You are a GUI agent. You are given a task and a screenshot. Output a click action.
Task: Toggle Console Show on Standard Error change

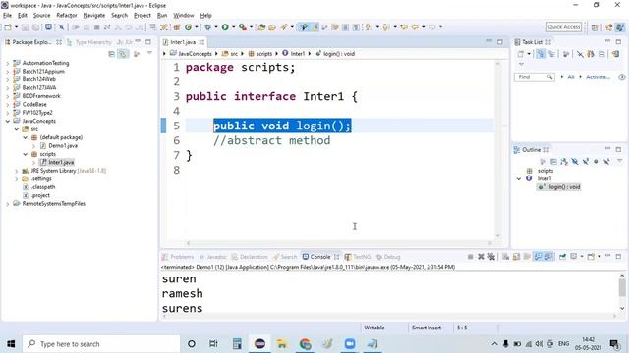tap(548, 257)
